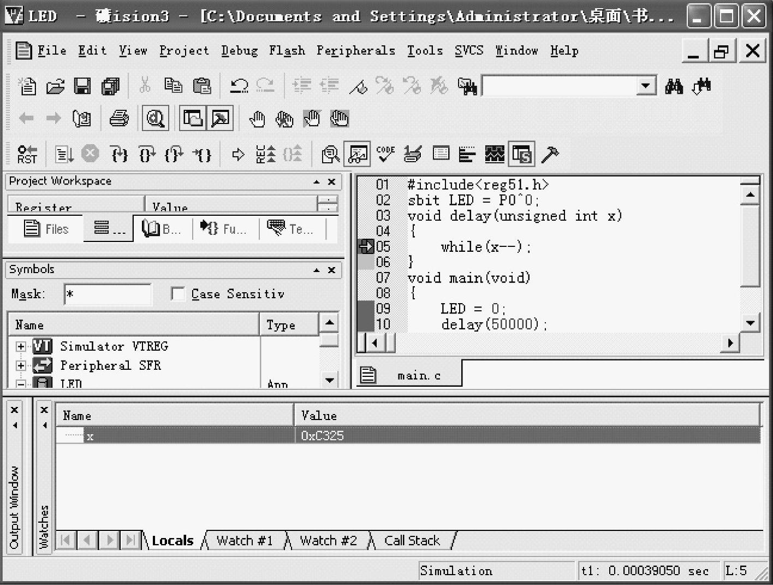Open the Memory Window icon
The width and height of the screenshot is (773, 585).
click(x=441, y=154)
